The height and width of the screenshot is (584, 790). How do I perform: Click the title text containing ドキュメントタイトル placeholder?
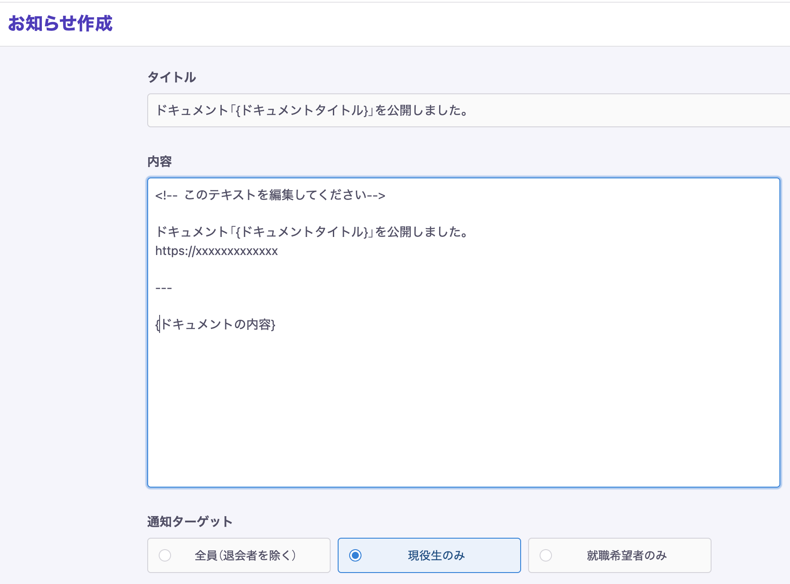(312, 111)
